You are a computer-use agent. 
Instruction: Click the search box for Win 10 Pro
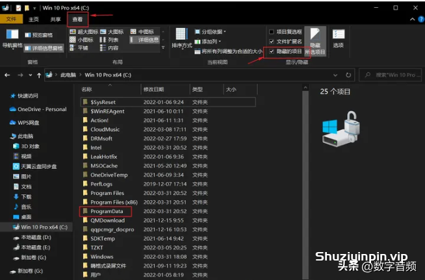(x=391, y=75)
